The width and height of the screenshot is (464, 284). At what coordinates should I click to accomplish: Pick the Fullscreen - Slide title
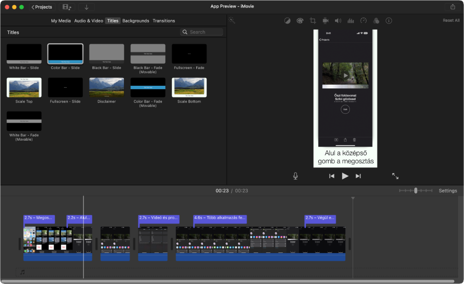coord(65,88)
